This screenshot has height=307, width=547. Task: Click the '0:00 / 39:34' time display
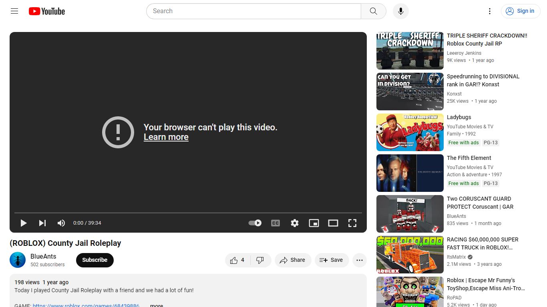[x=87, y=223]
